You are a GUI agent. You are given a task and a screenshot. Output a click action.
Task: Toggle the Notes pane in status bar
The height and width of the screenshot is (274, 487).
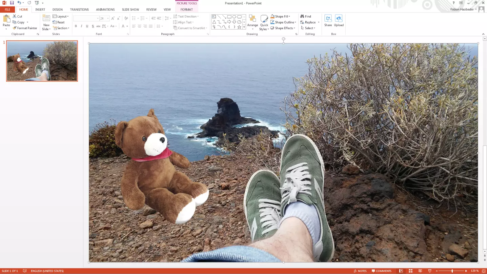click(360, 271)
